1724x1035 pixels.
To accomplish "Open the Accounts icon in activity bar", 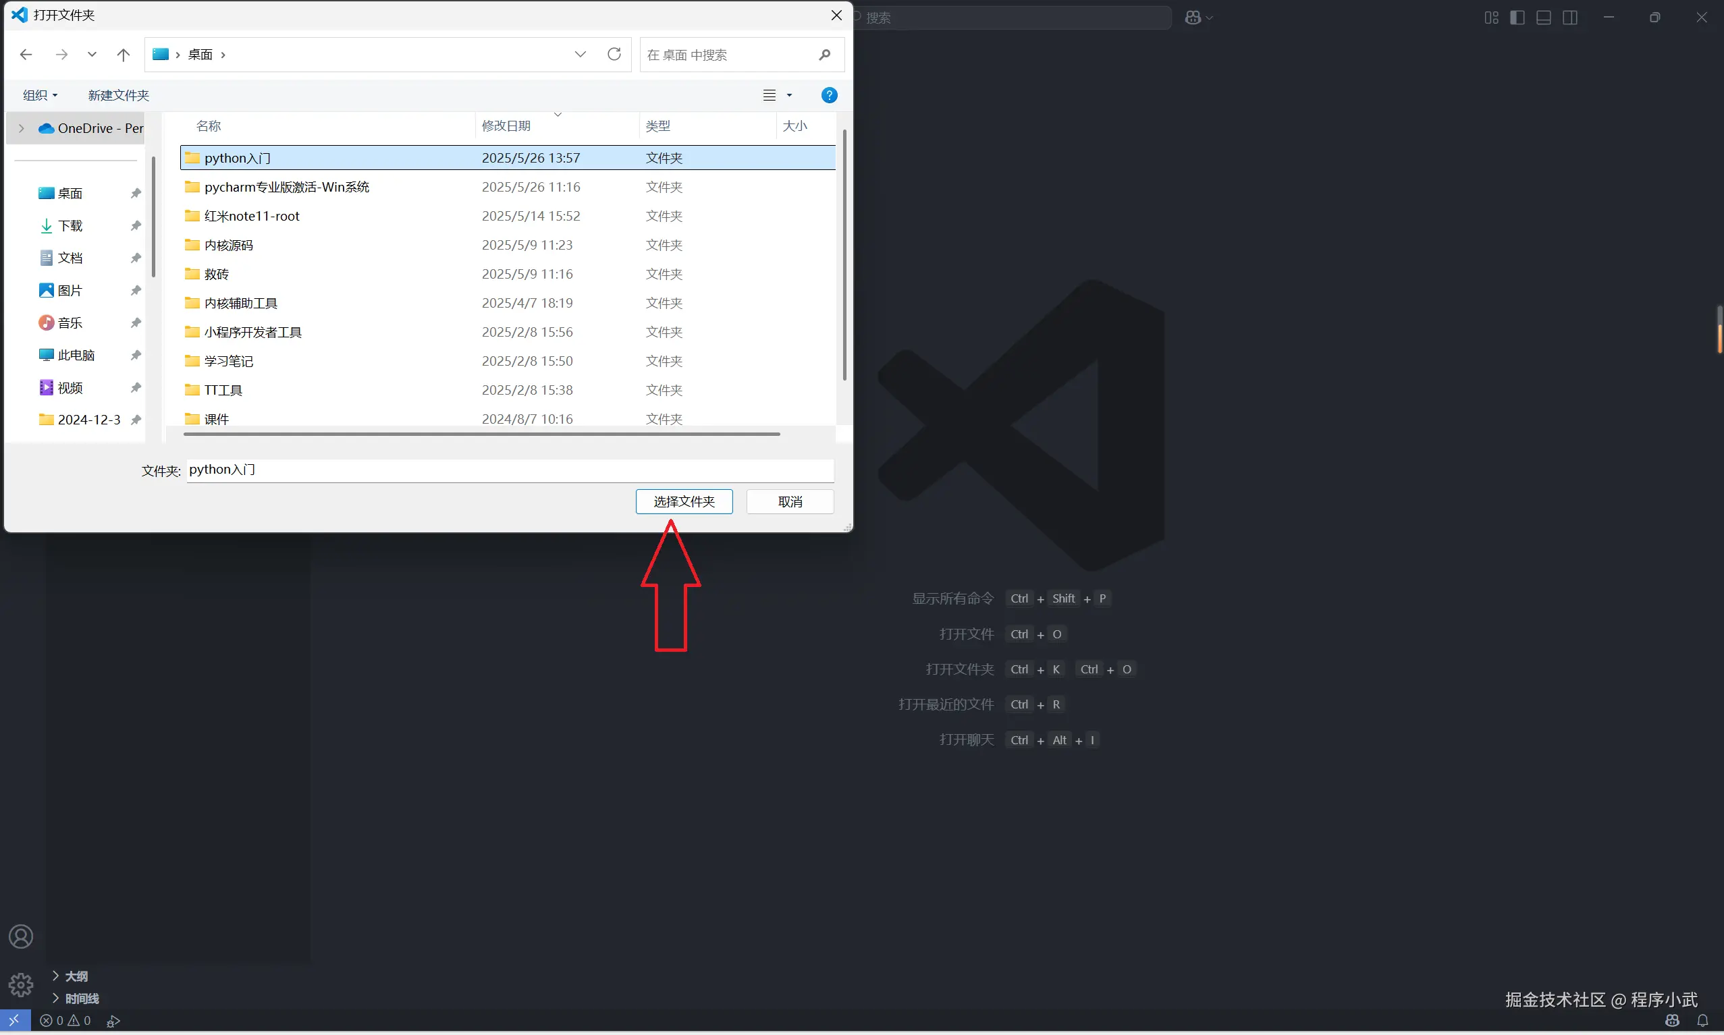I will click(x=21, y=936).
